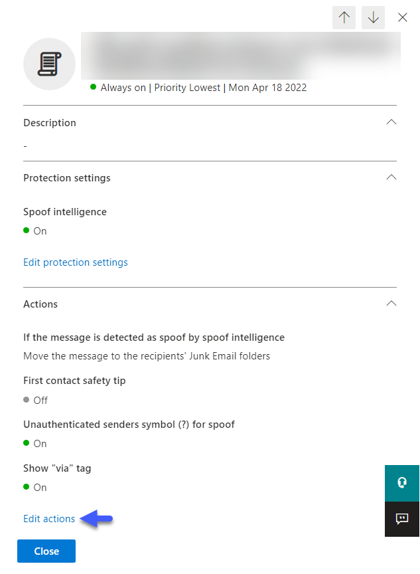Click the Move message to Junk Email text

(x=147, y=356)
